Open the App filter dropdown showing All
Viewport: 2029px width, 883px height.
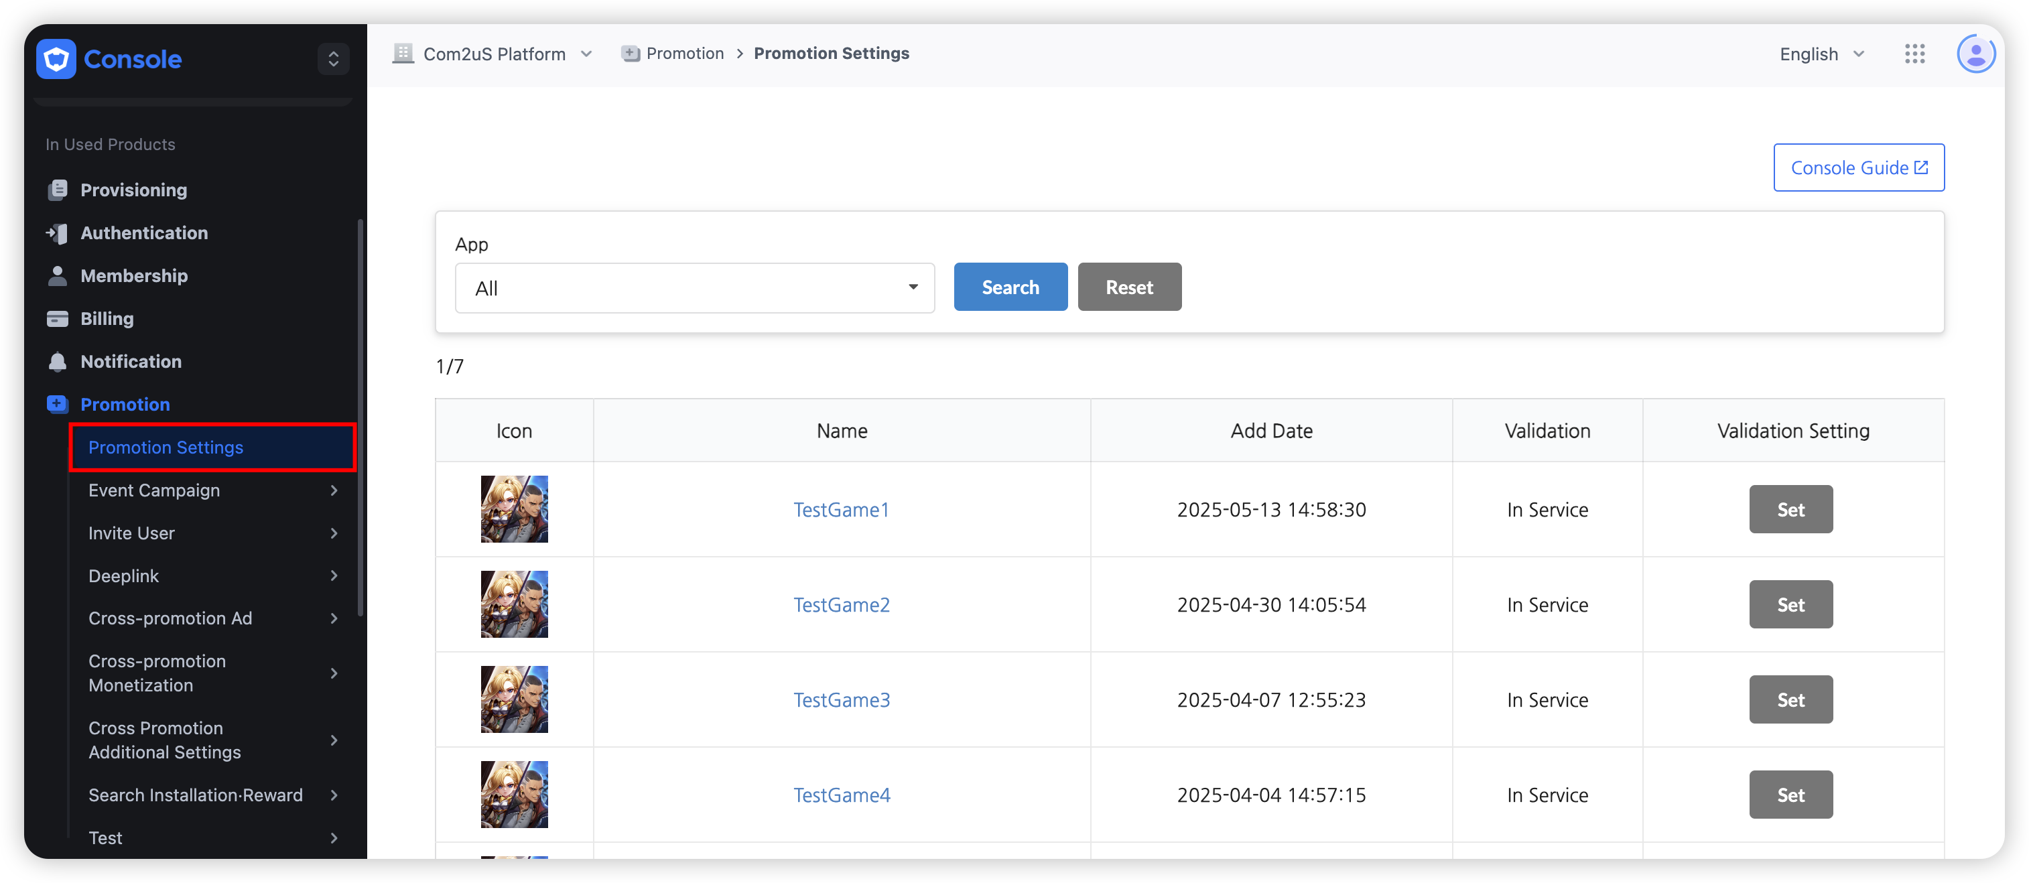(x=694, y=288)
